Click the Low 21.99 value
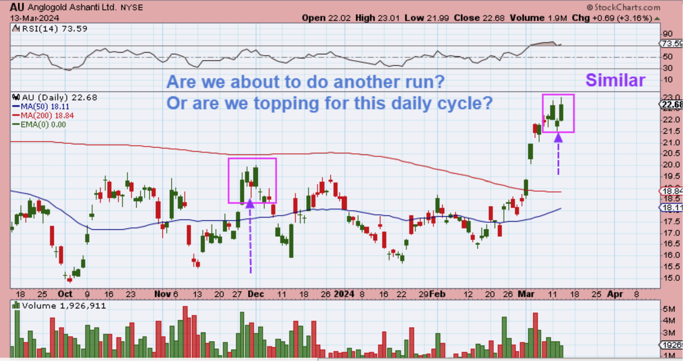 426,18
